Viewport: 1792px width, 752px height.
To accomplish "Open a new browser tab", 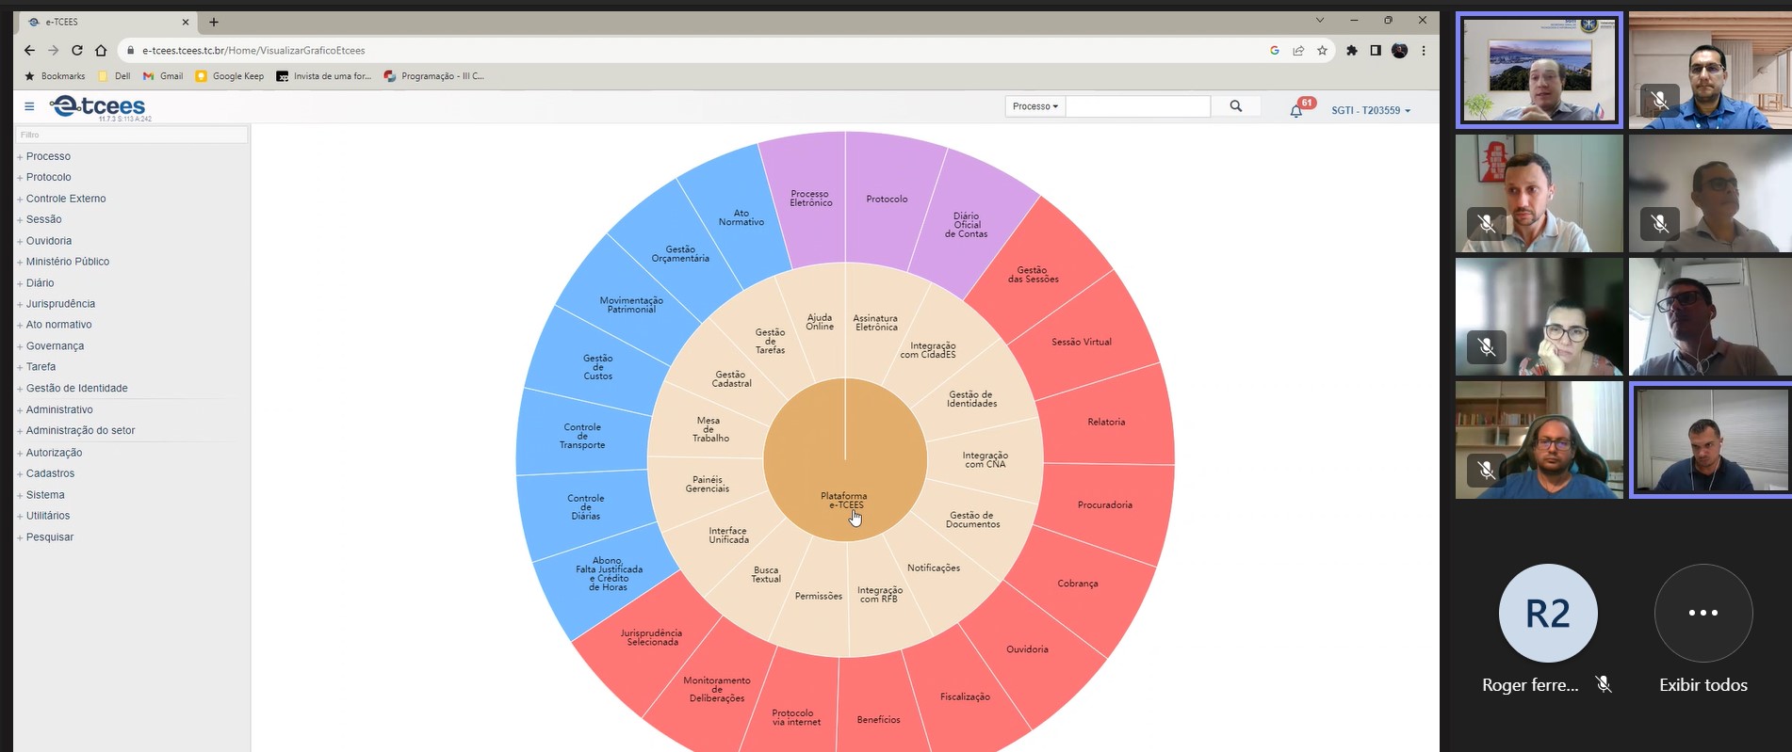I will (214, 22).
